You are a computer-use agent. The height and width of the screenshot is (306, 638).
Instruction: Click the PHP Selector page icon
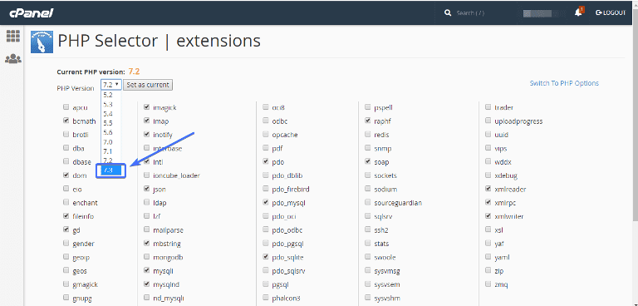[42, 42]
